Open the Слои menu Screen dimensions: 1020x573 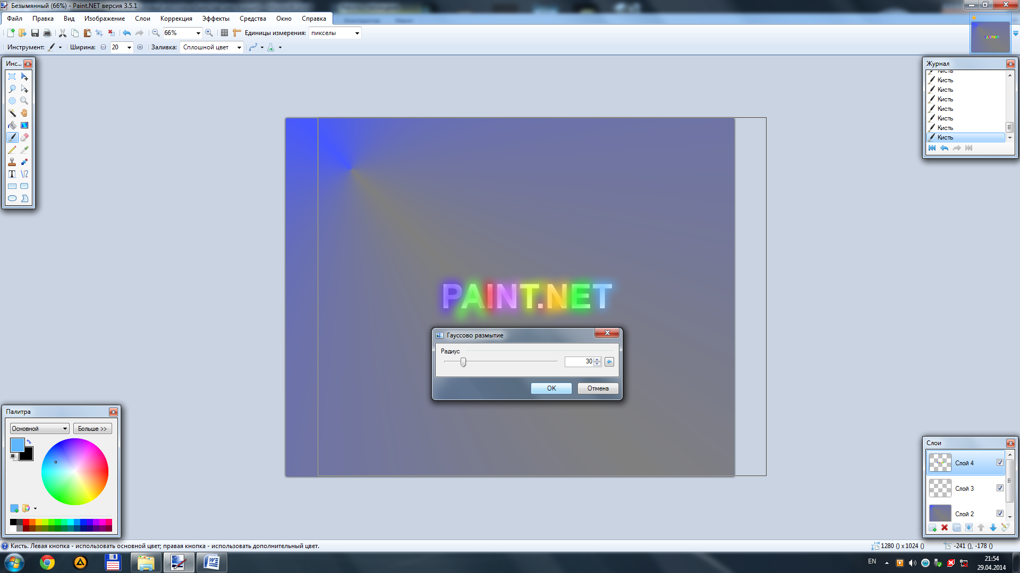click(x=142, y=19)
